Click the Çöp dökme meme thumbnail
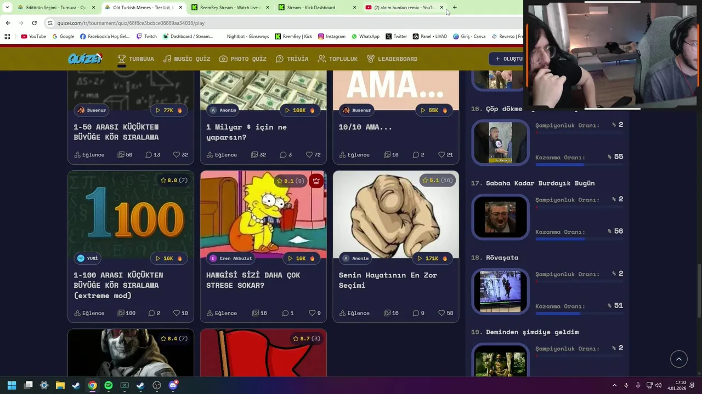702x394 pixels. pos(500,142)
